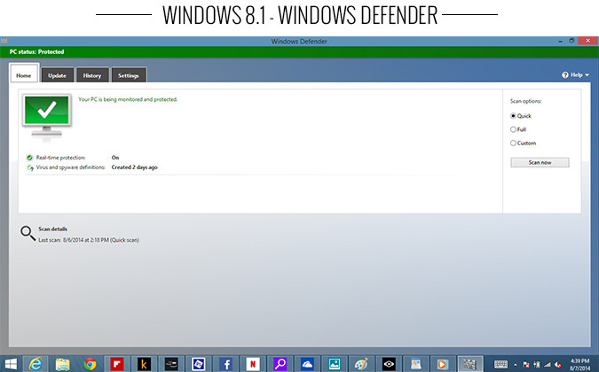This screenshot has height=372, width=599.
Task: Click the Windows Start button
Action: pyautogui.click(x=10, y=363)
